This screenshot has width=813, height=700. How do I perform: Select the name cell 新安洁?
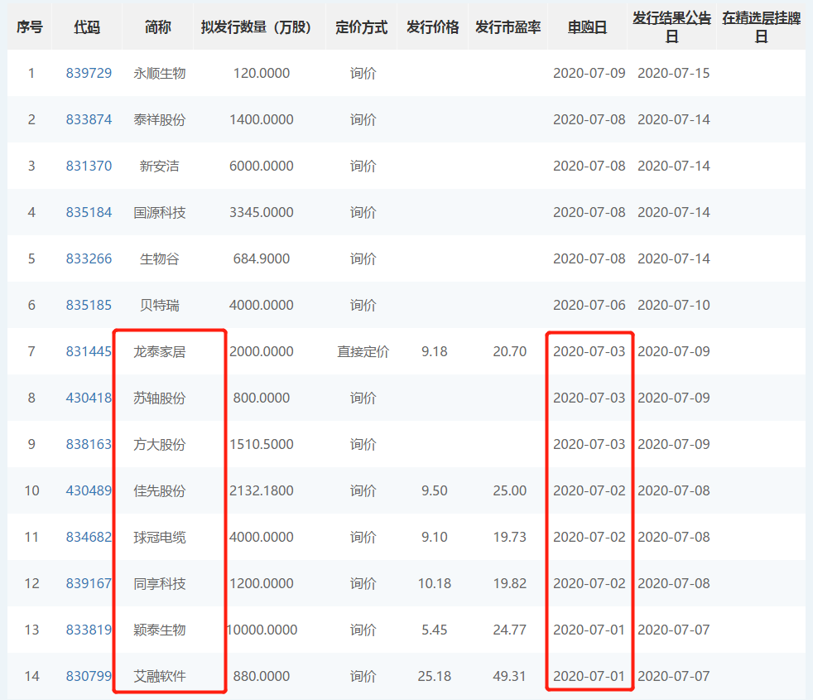point(159,166)
